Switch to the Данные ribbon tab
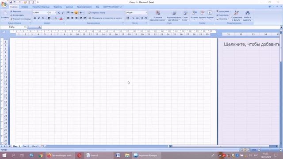Screen dimensions: 283x159 [x=69, y=7]
